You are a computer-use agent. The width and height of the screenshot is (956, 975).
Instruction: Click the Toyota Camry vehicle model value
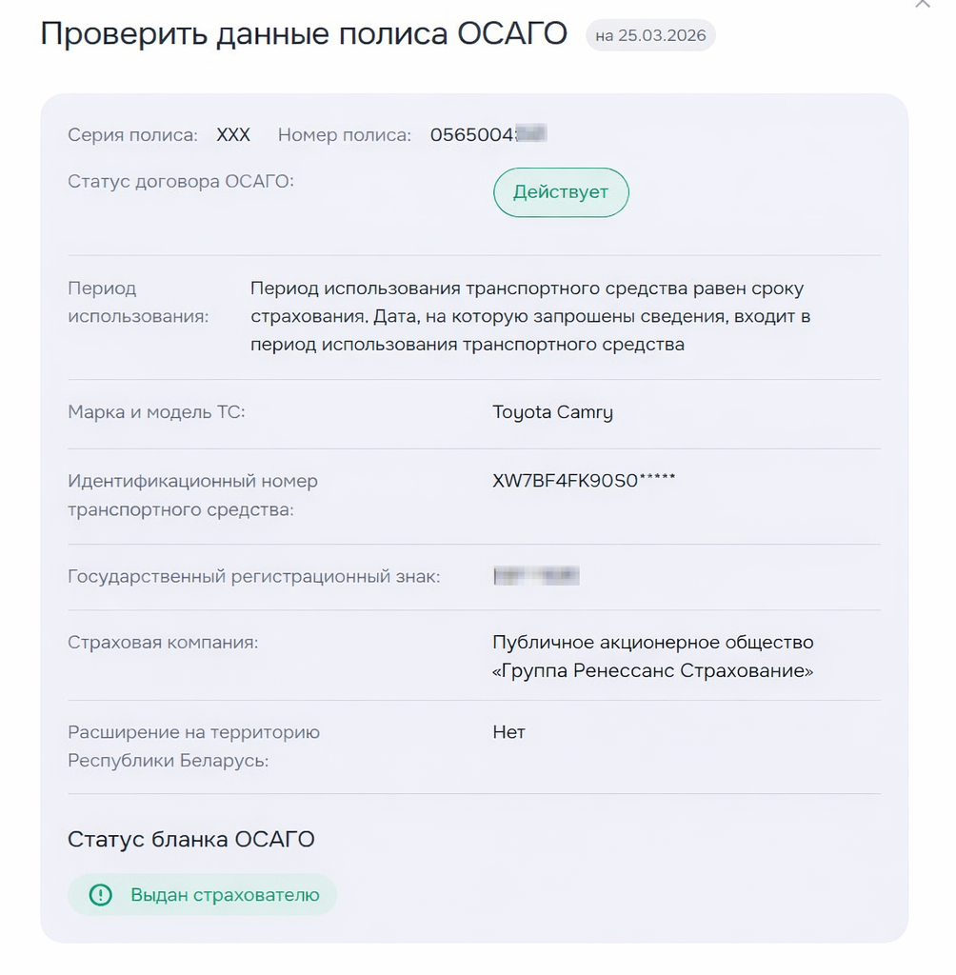552,412
